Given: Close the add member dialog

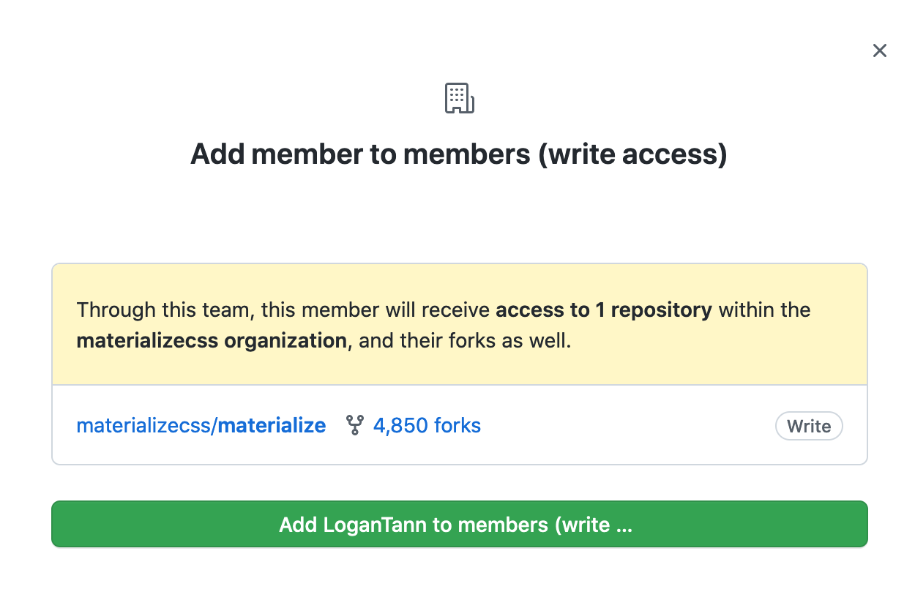Looking at the screenshot, I should click(x=879, y=50).
